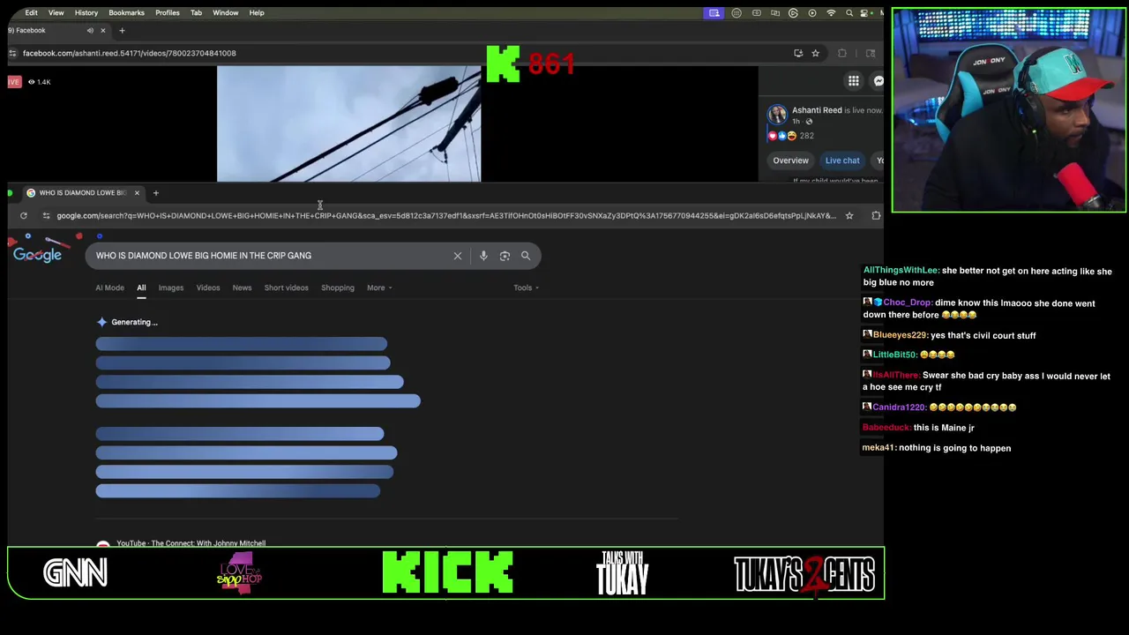
Task: Bookmark the Google search page with star
Action: pos(849,215)
